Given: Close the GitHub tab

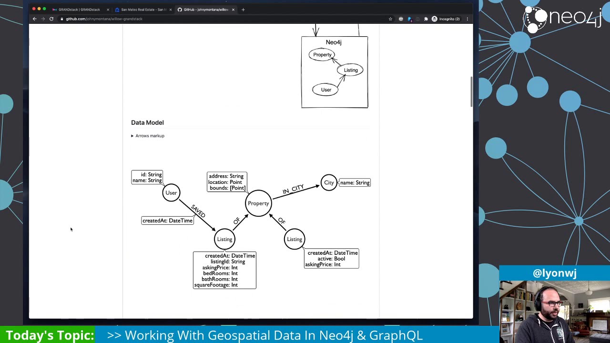Looking at the screenshot, I should tap(233, 10).
